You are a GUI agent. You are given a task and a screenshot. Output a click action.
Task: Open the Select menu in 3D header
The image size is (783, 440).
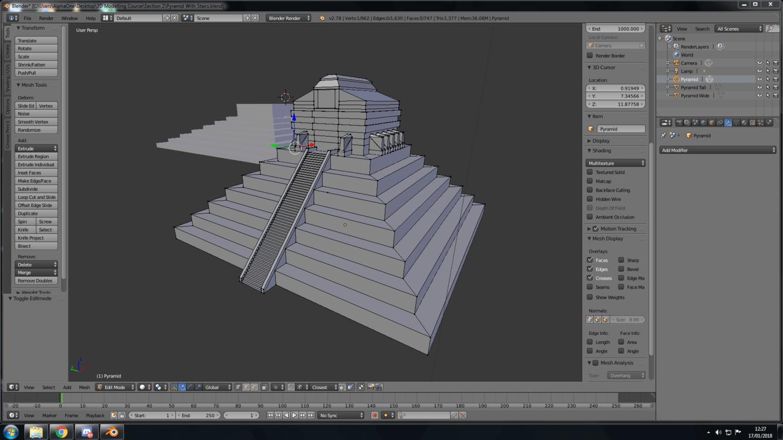tap(48, 387)
